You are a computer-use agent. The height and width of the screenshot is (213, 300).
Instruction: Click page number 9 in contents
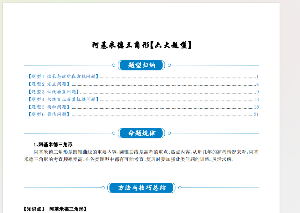[x=257, y=92]
